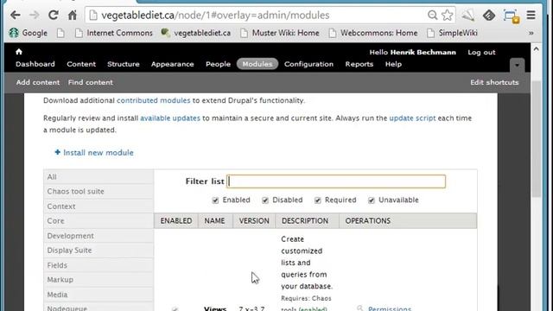Click the VERSION column header
Image resolution: width=553 pixels, height=311 pixels.
click(x=254, y=221)
